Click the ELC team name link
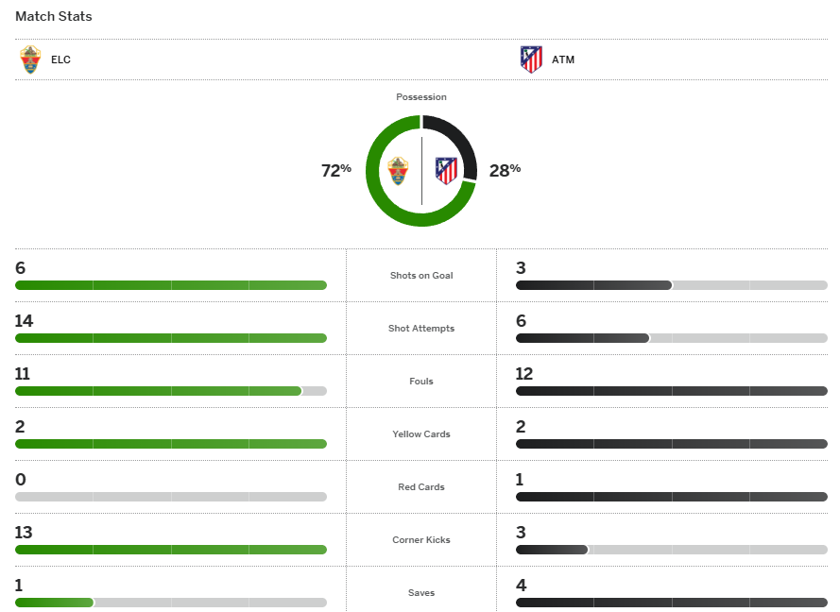 pyautogui.click(x=60, y=59)
